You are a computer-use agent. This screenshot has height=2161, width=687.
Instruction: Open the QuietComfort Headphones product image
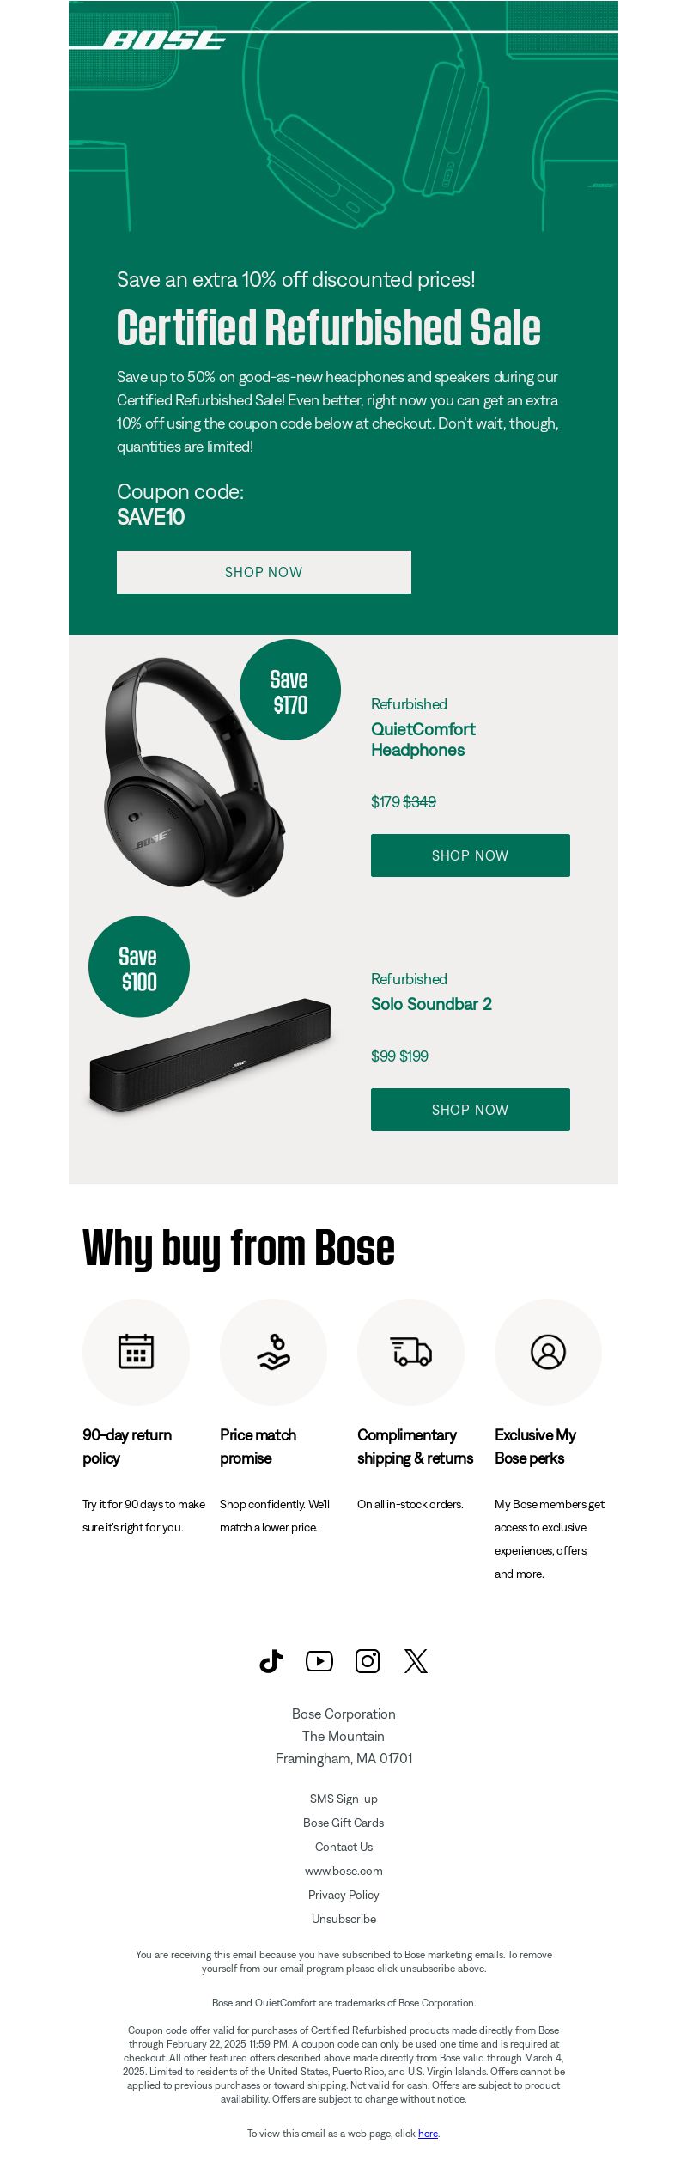pos(194,777)
